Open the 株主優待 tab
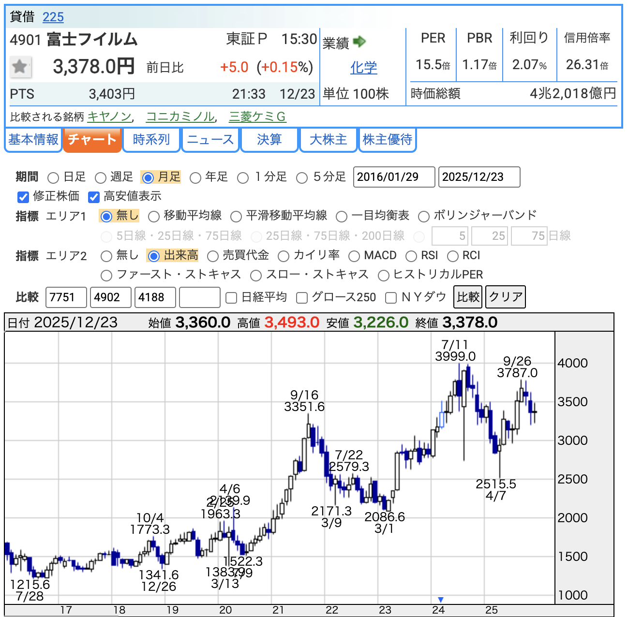Screen dimensions: 628x617 (387, 140)
